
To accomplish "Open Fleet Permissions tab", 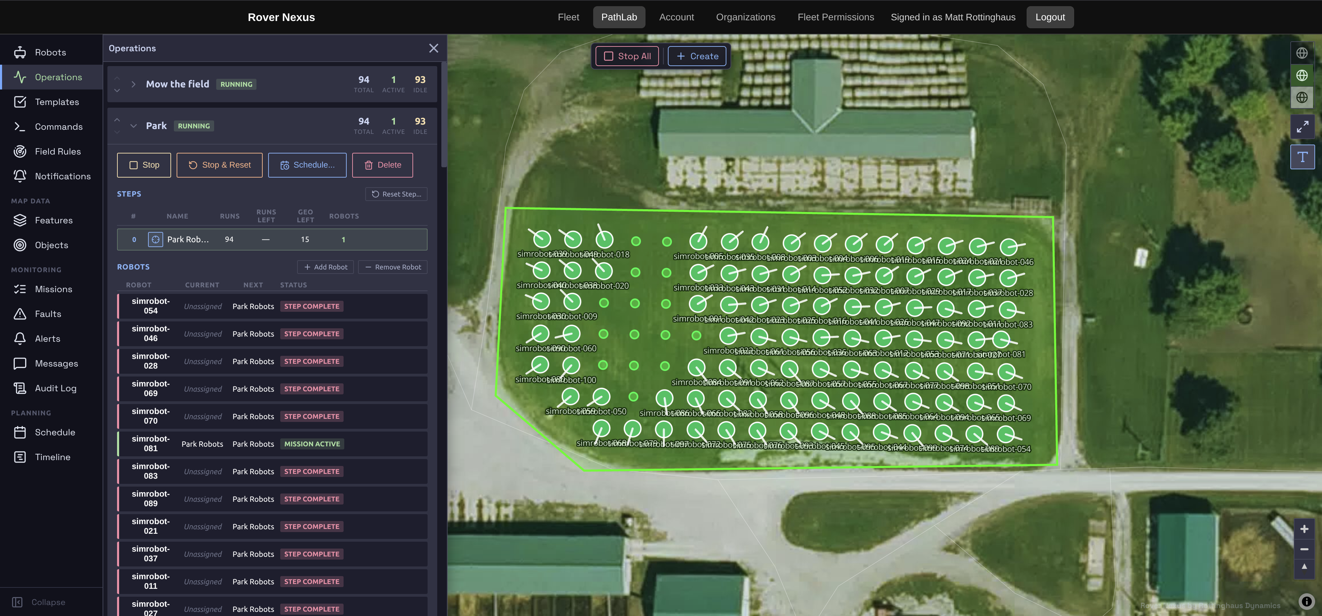I will point(836,17).
